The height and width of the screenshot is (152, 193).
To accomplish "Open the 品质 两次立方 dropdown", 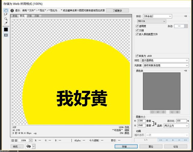I will (x=176, y=126).
